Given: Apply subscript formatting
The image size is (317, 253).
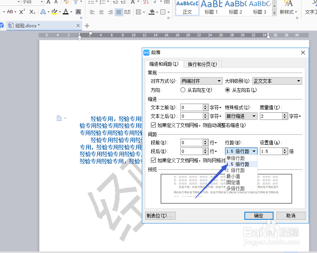Looking at the screenshot, I should [32, 12].
